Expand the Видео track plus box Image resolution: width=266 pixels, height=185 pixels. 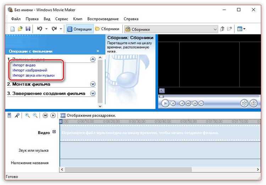click(54, 132)
